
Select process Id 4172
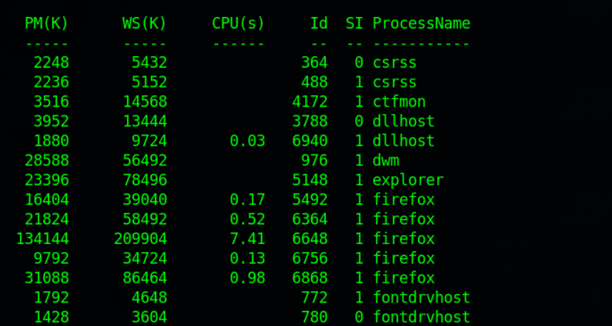(310, 102)
